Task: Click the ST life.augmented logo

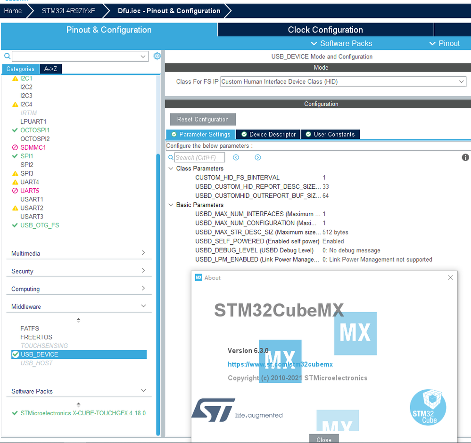Action: tap(237, 410)
